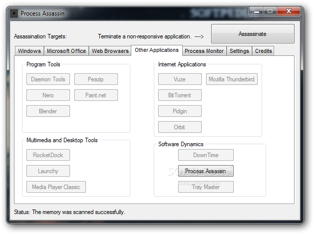Image resolution: width=314 pixels, height=234 pixels.
Task: Click the Process Assassin target button
Action: pyautogui.click(x=206, y=171)
